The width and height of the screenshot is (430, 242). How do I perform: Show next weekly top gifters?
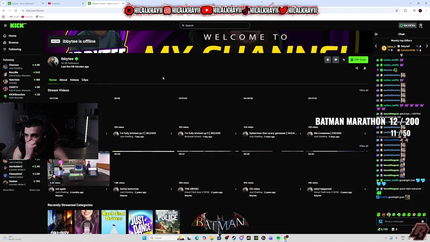(x=427, y=46)
